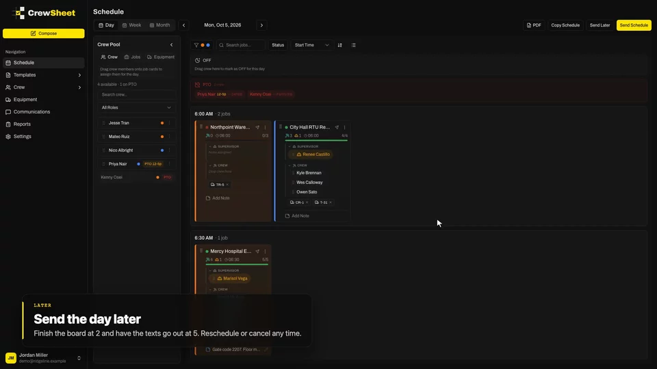Open the Jordan Miller account switcher
This screenshot has width=657, height=369.
tap(44, 358)
